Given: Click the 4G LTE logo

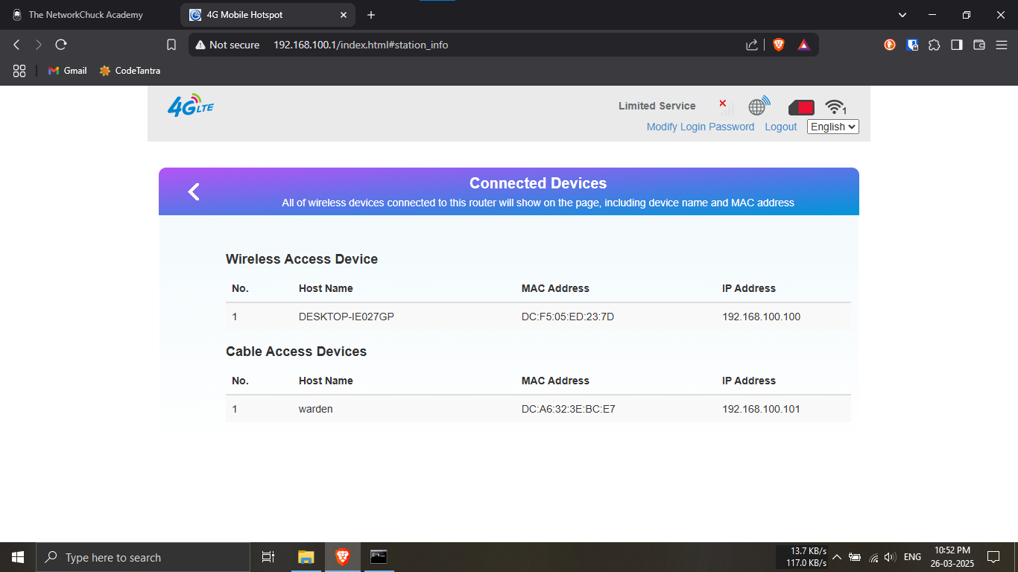Looking at the screenshot, I should (191, 106).
